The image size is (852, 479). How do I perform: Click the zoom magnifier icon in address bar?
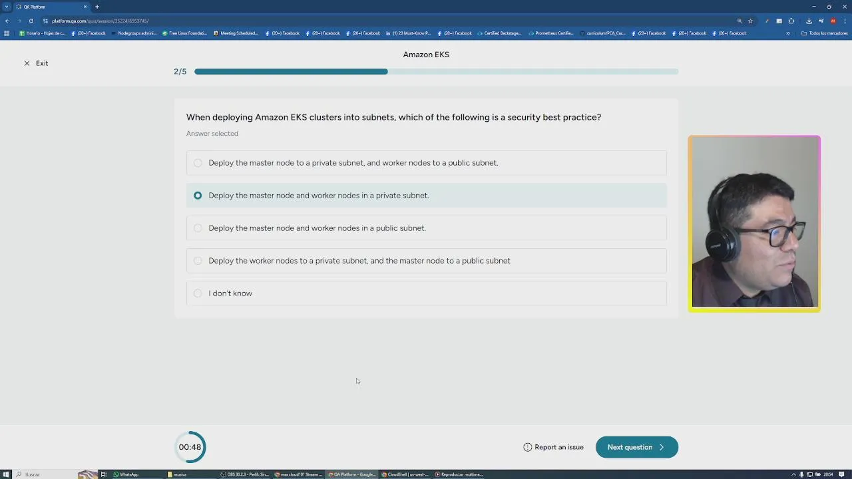pos(740,21)
